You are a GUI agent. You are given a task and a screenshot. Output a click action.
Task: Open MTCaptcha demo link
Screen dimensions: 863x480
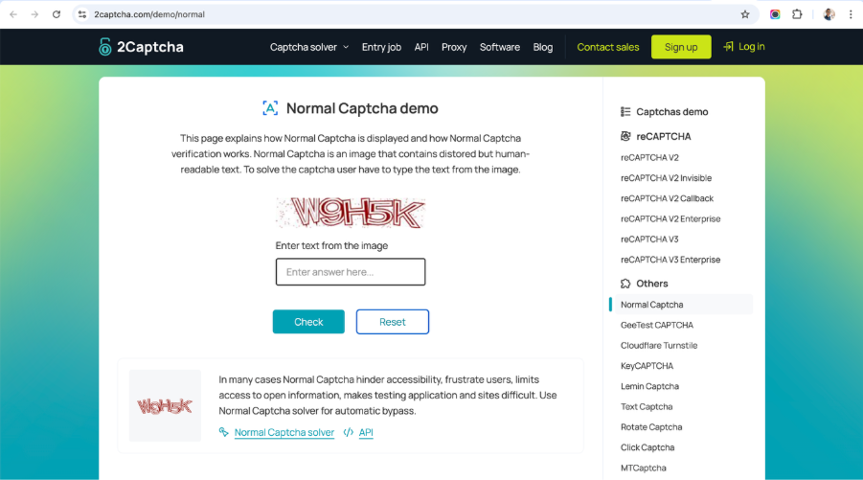pyautogui.click(x=644, y=468)
